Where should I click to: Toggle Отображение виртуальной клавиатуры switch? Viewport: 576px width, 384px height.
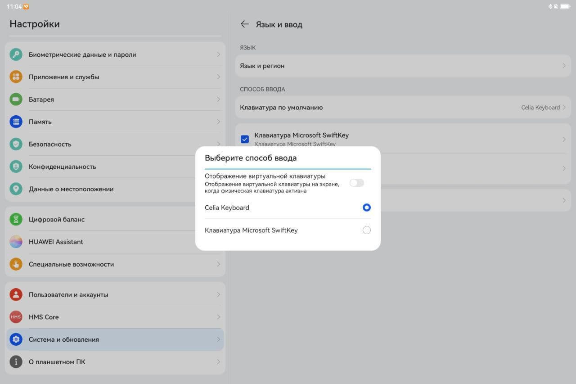click(356, 183)
